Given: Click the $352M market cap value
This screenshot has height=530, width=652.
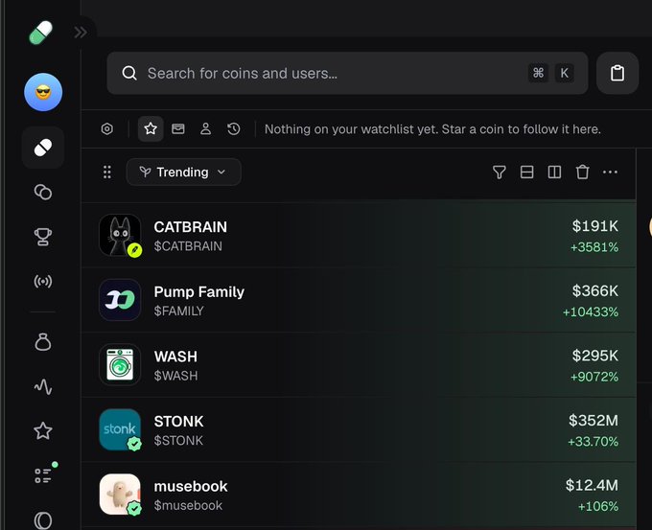Looking at the screenshot, I should tap(594, 420).
